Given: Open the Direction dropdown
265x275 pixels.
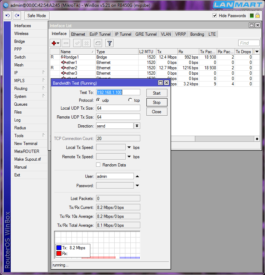Looking at the screenshot, I should 137,126.
